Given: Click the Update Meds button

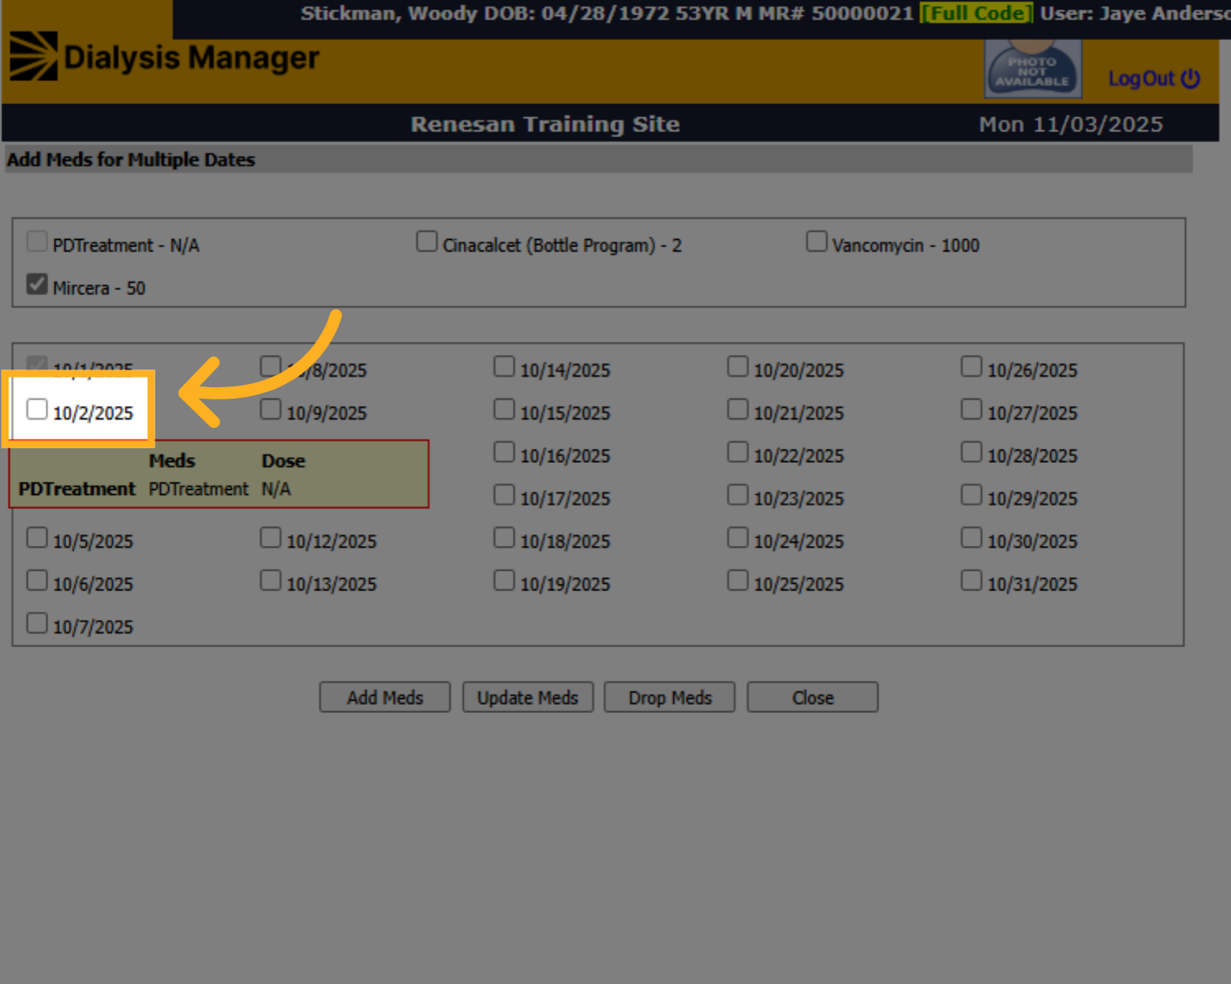Looking at the screenshot, I should [x=527, y=698].
